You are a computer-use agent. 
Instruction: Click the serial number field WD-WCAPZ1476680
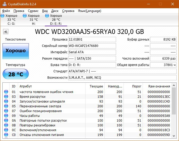pyautogui.click(x=92, y=46)
